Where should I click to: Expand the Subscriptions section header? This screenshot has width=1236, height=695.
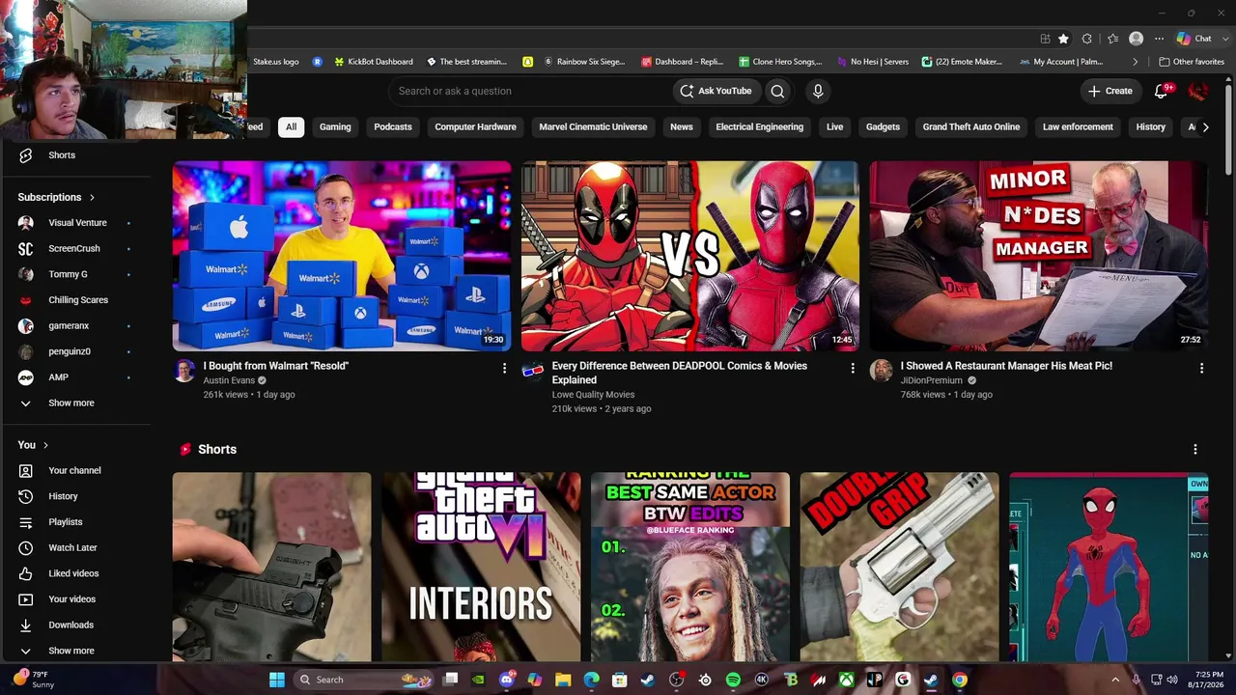tap(57, 197)
